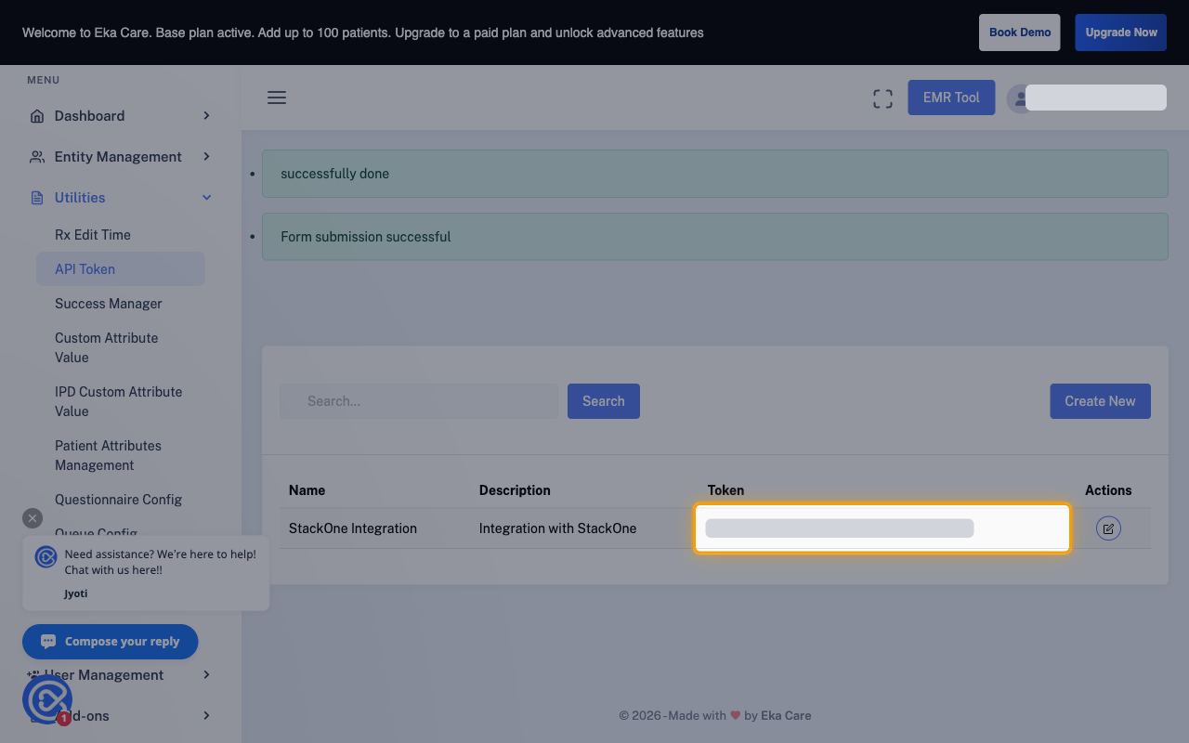This screenshot has height=743, width=1189.
Task: Click the fullscreen toggle icon
Action: tap(882, 98)
